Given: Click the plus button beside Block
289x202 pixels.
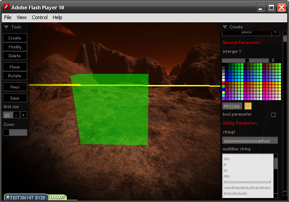Looking at the screenshot, I should 275,32.
